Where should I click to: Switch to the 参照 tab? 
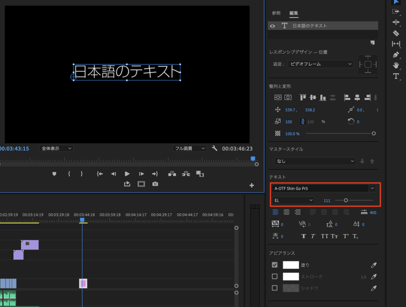point(276,13)
